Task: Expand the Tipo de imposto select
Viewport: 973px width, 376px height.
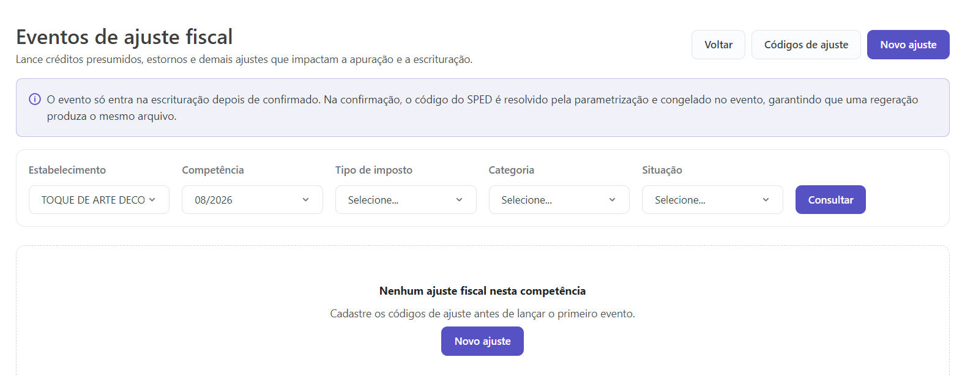Action: pyautogui.click(x=406, y=200)
